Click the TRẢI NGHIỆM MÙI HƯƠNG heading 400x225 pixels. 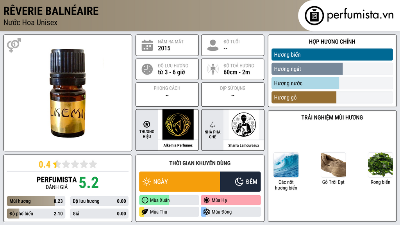(332, 118)
